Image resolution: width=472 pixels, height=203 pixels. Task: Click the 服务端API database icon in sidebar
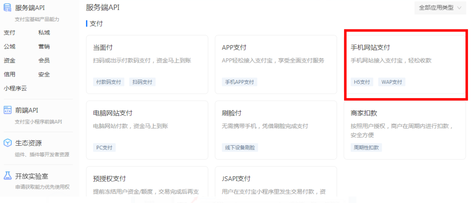[x=8, y=7]
